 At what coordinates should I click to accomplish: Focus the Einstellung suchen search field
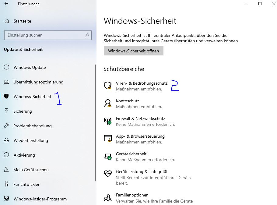point(48,35)
